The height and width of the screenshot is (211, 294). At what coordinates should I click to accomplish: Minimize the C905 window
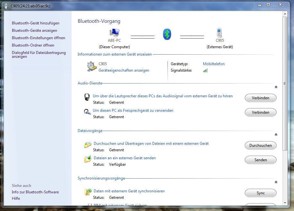coord(260,5)
